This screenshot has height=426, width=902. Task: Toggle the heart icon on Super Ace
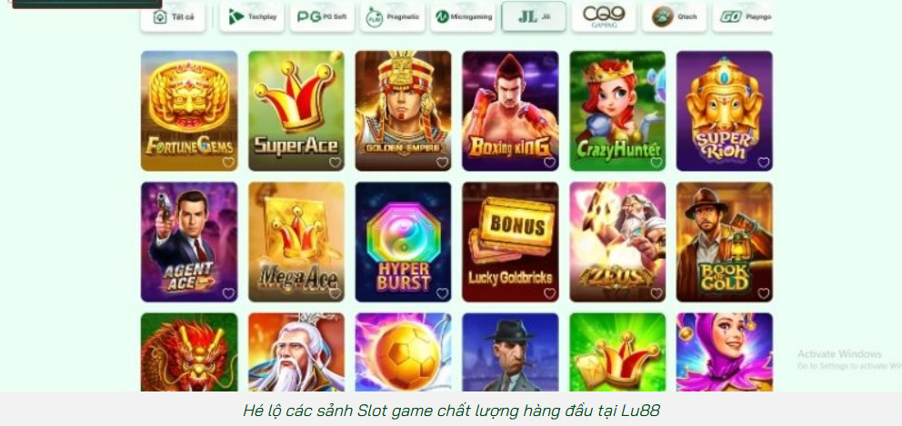(x=336, y=162)
